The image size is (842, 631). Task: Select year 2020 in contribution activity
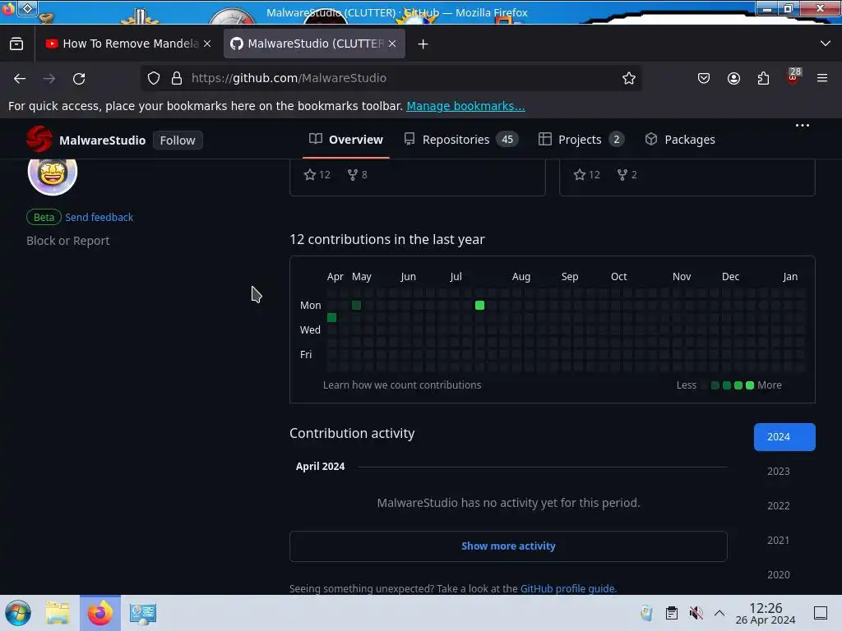coord(779,574)
